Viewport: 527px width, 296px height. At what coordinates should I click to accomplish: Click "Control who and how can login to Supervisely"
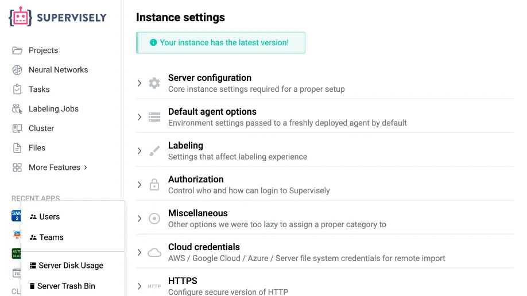(249, 190)
